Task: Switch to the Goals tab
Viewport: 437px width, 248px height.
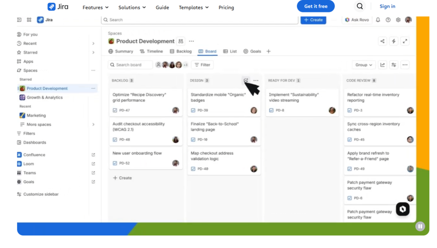Action: coord(252,51)
